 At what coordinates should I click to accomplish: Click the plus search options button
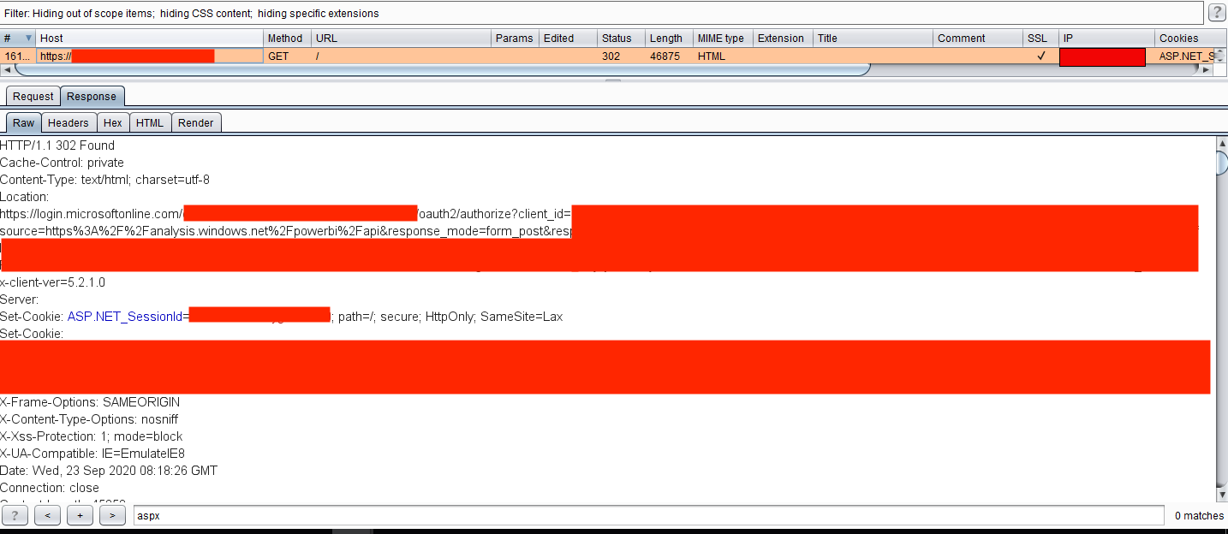pos(80,515)
